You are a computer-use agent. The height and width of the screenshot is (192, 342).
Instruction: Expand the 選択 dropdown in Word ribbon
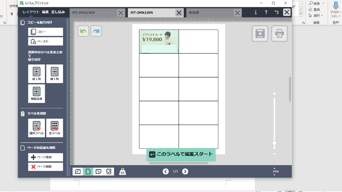point(322,15)
